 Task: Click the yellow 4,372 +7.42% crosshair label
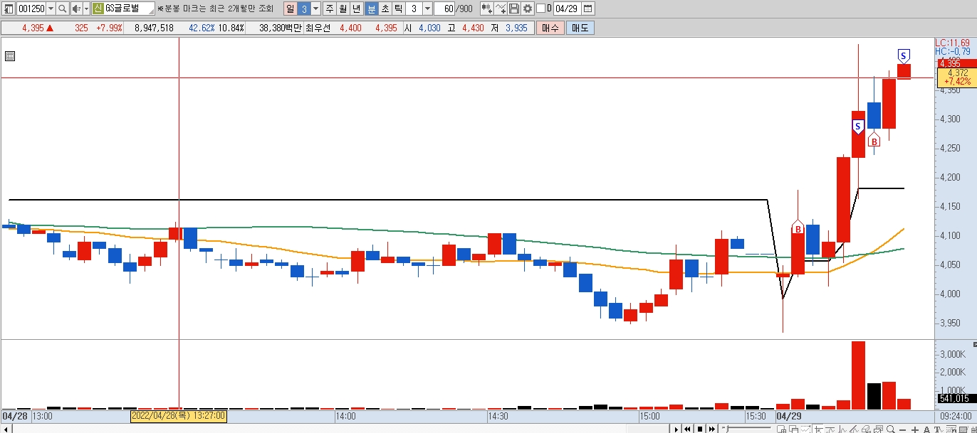pos(957,77)
